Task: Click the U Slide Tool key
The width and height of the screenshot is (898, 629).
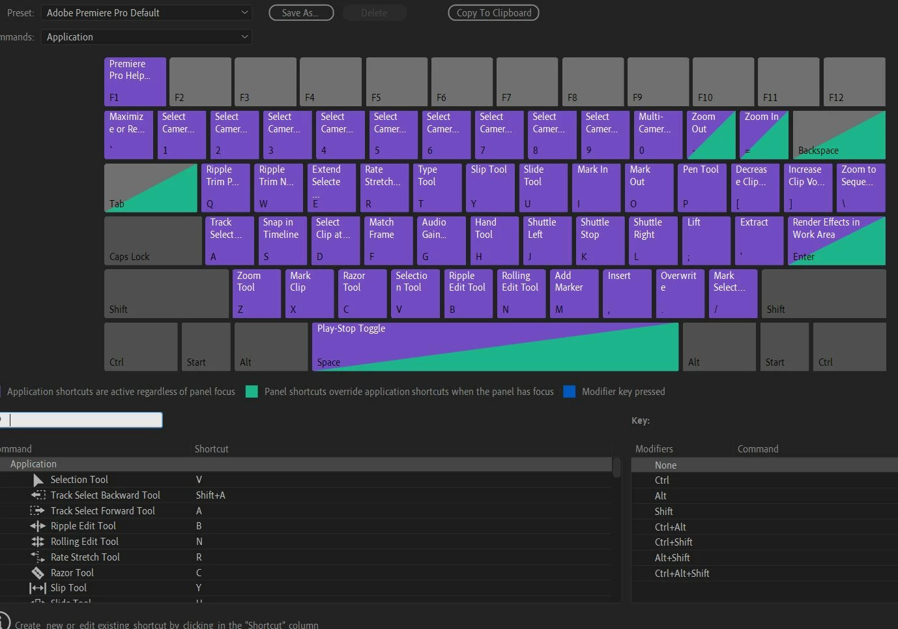Action: [x=543, y=188]
